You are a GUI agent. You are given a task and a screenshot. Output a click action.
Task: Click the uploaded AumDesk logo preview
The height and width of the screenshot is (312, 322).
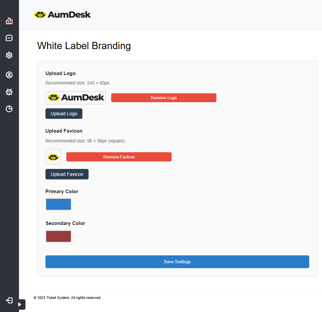click(x=76, y=98)
